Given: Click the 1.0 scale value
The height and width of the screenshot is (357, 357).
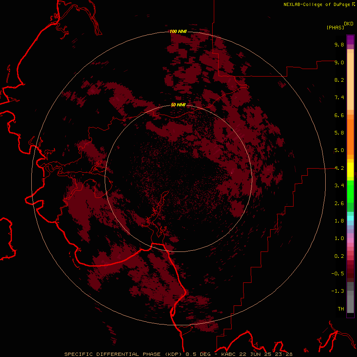Looking at the screenshot, I should point(339,239).
